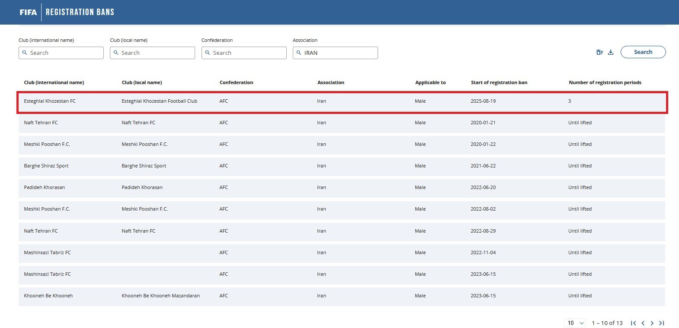Image resolution: width=679 pixels, height=328 pixels.
Task: Click the clear filters trash icon
Action: pos(599,52)
